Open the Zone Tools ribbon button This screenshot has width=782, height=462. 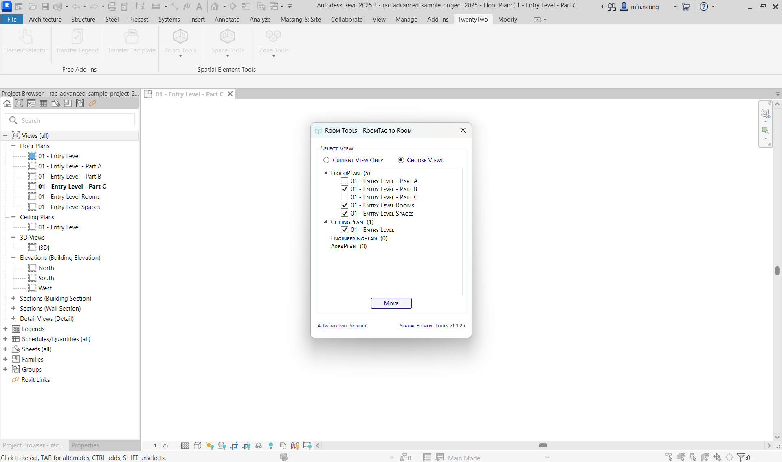pos(273,43)
